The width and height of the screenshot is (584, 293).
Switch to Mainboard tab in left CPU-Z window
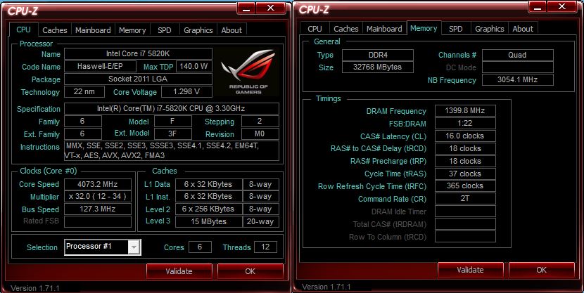93,30
